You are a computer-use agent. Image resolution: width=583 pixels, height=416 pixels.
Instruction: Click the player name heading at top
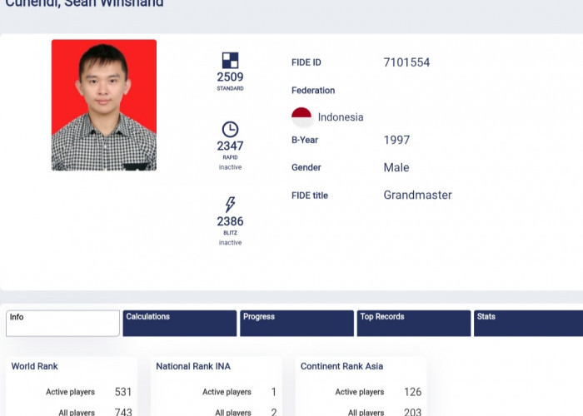tap(84, 4)
